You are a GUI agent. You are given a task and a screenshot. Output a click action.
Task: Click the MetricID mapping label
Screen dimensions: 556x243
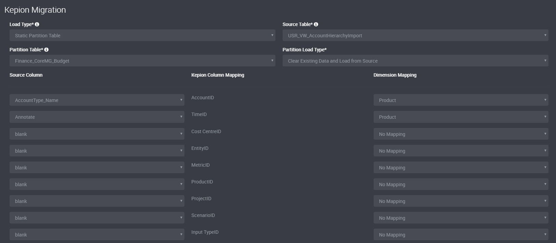(201, 165)
